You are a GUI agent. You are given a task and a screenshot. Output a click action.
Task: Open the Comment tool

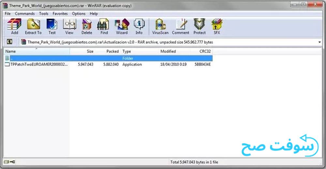(x=181, y=26)
